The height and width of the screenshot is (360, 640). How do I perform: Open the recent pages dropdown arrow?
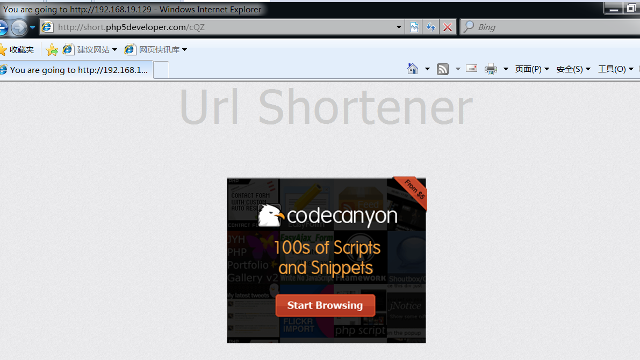pos(32,28)
